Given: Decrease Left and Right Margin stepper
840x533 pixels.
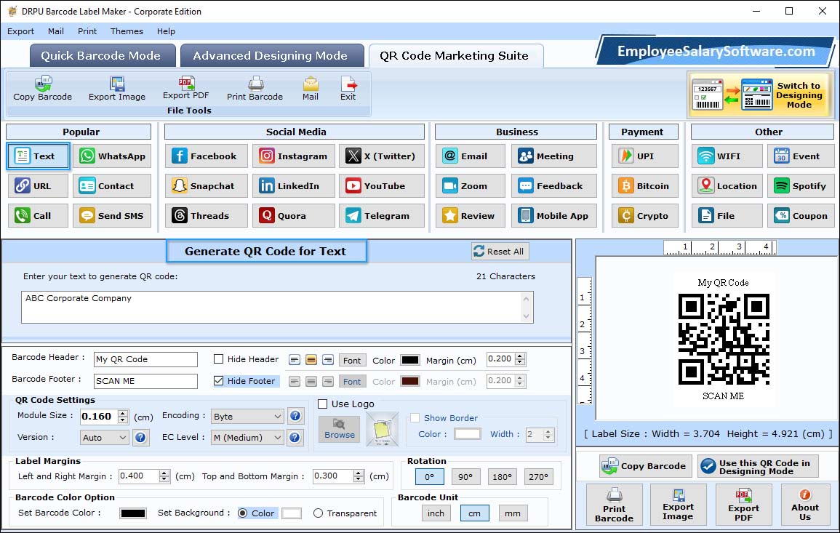Looking at the screenshot, I should [x=164, y=479].
